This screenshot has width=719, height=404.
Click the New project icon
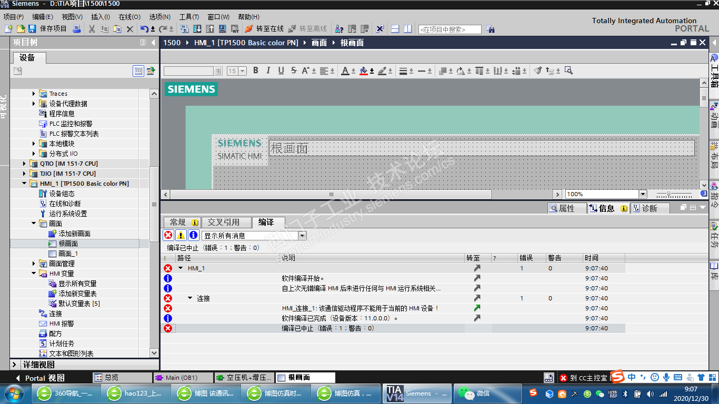coord(8,29)
